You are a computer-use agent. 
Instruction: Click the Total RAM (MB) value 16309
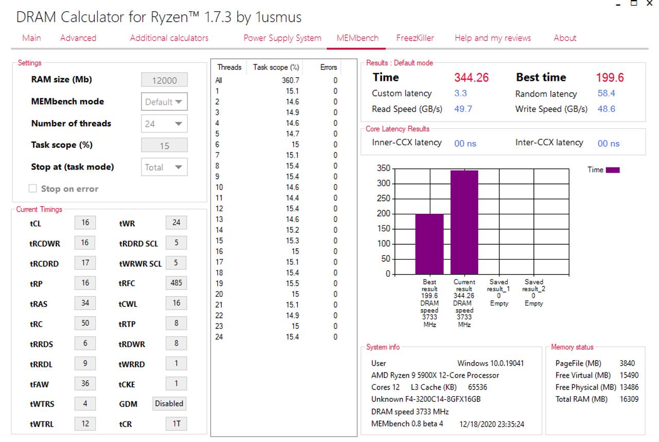point(629,399)
